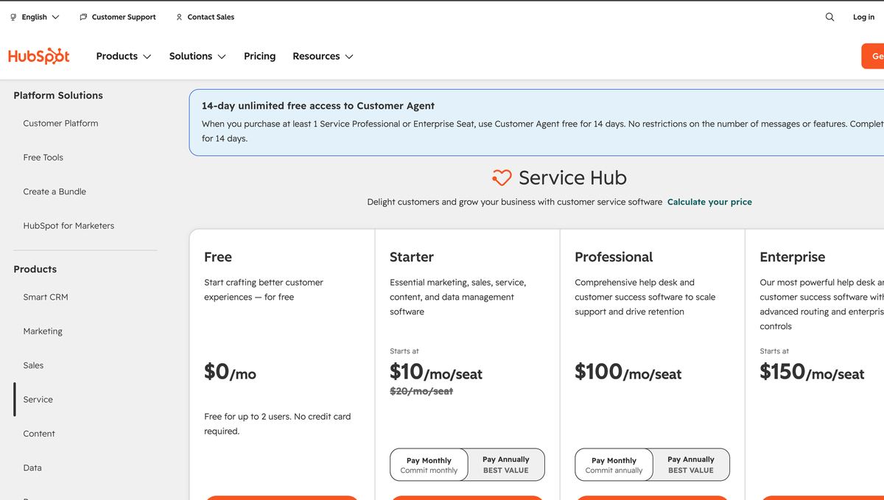The height and width of the screenshot is (500, 884).
Task: Click the Platform Solutions heading
Action: point(58,95)
